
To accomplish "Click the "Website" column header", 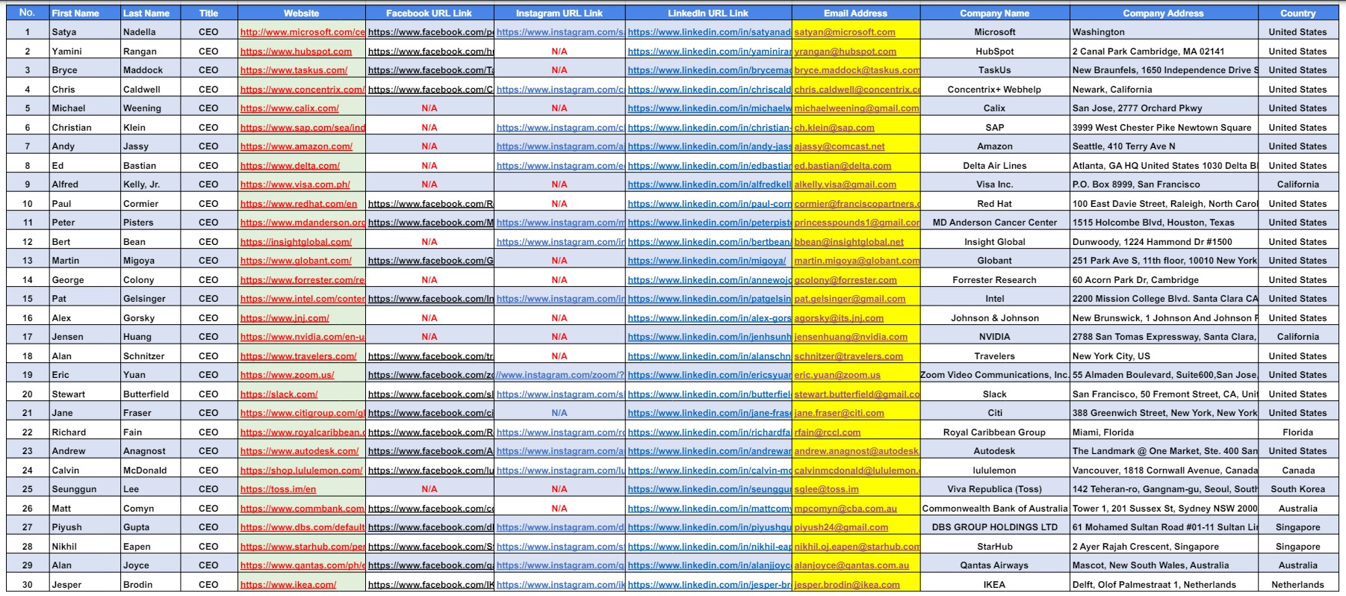I will tap(302, 13).
